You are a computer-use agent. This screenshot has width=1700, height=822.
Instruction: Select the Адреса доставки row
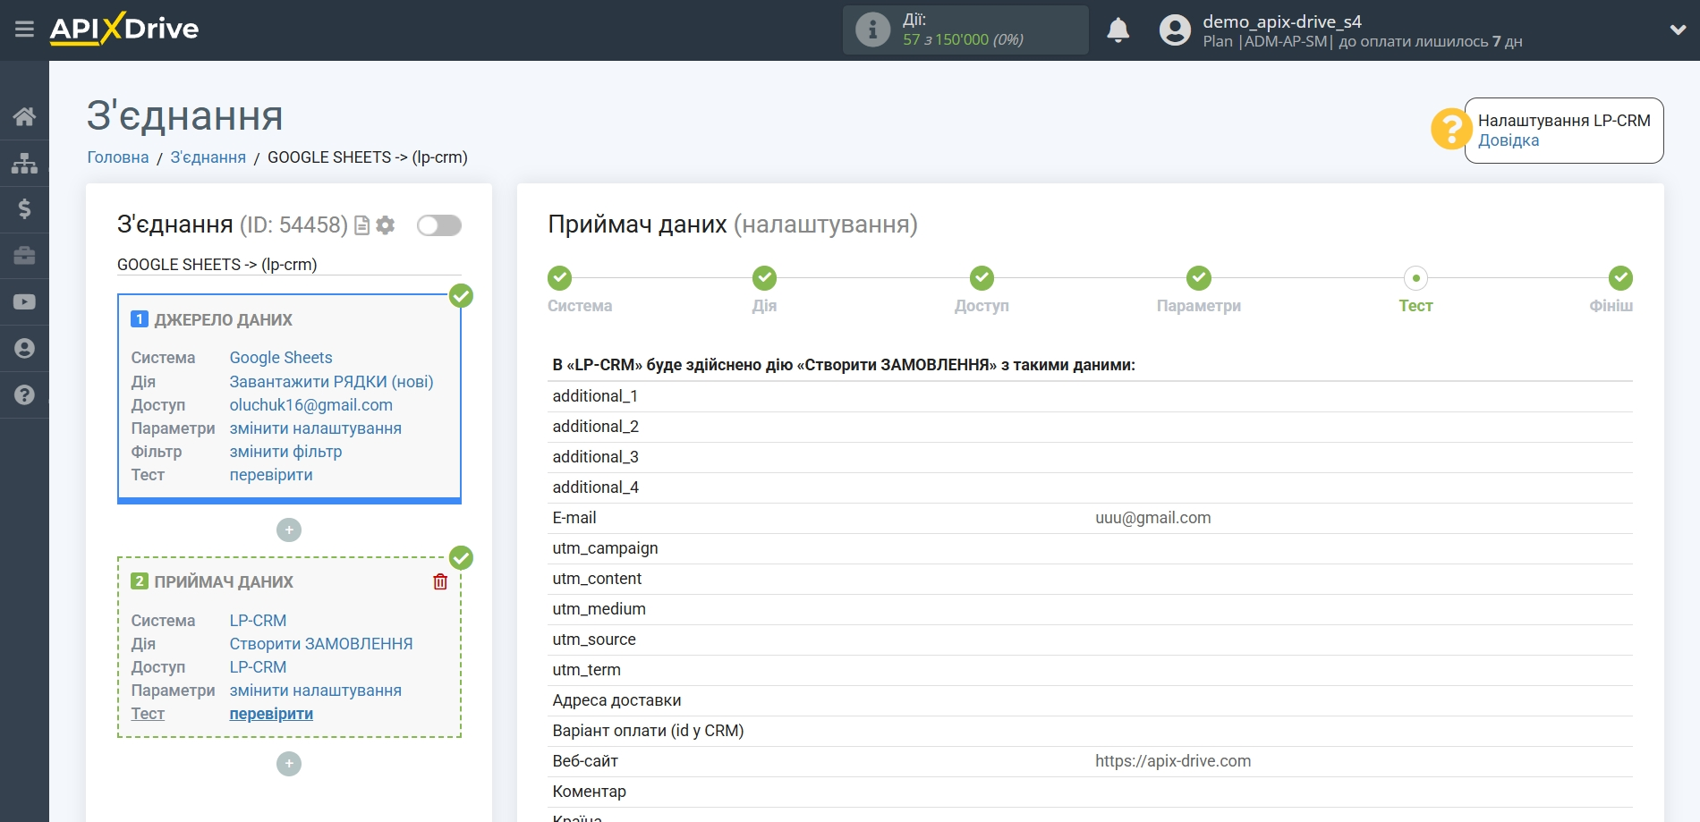pyautogui.click(x=1090, y=700)
